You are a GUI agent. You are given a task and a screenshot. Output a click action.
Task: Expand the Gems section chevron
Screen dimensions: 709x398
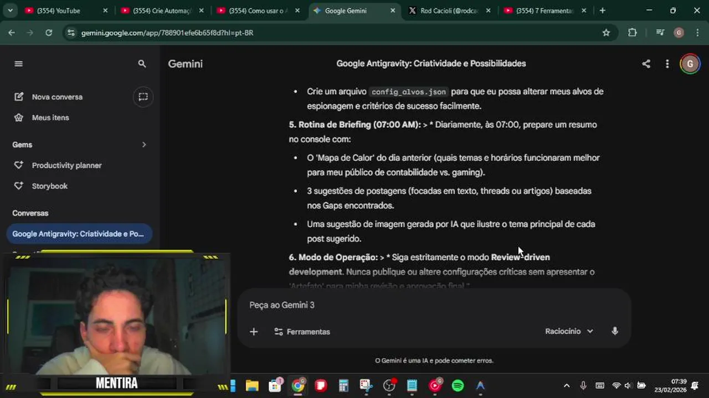[x=144, y=145]
